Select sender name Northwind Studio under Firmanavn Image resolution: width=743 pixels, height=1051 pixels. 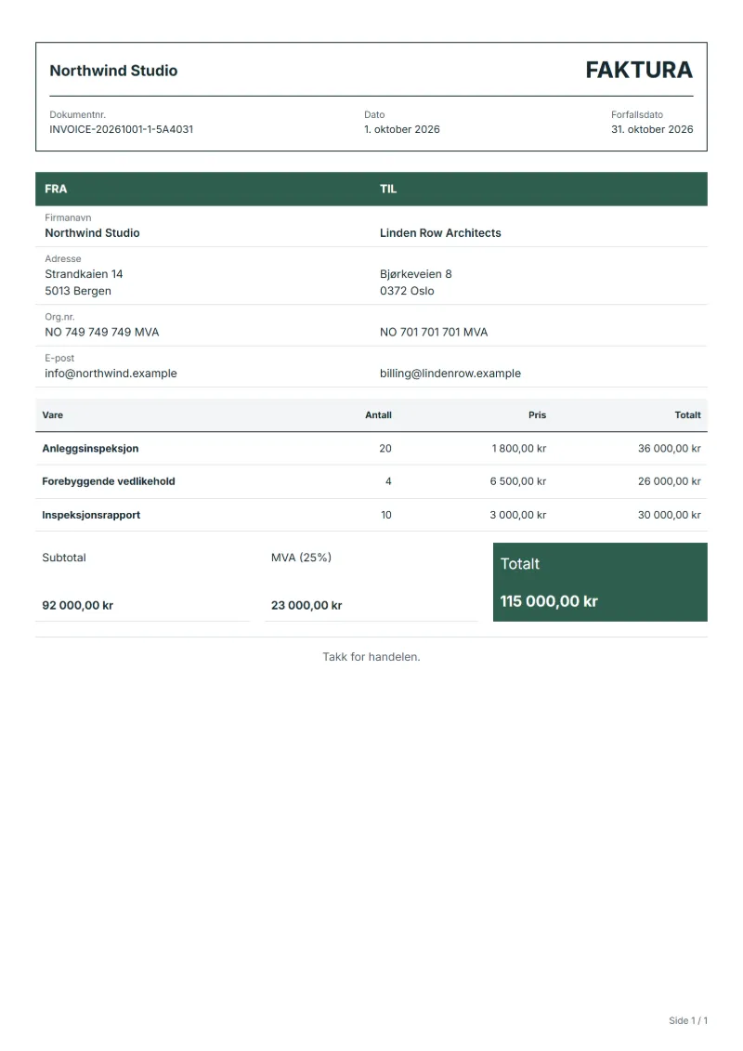click(x=93, y=232)
